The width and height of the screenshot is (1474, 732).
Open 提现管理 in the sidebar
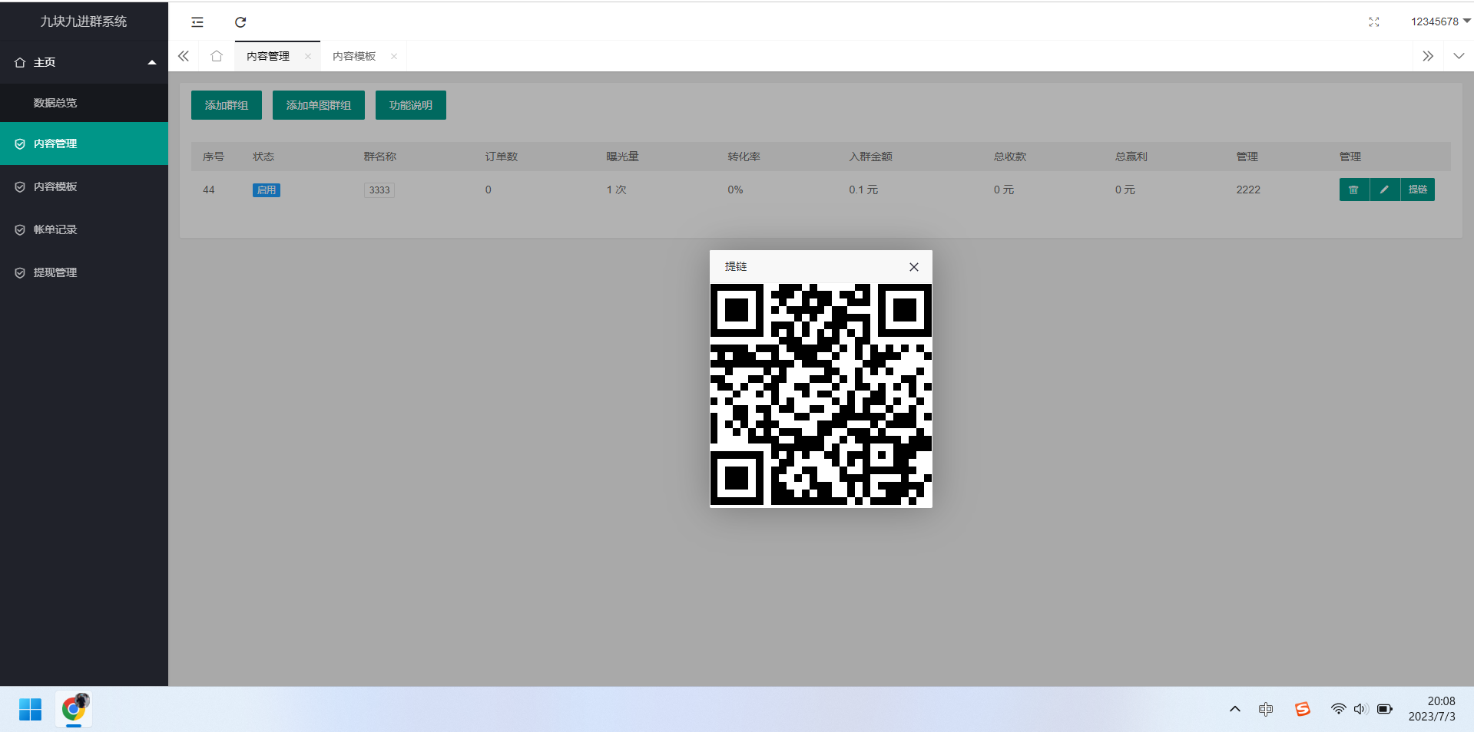click(x=84, y=272)
